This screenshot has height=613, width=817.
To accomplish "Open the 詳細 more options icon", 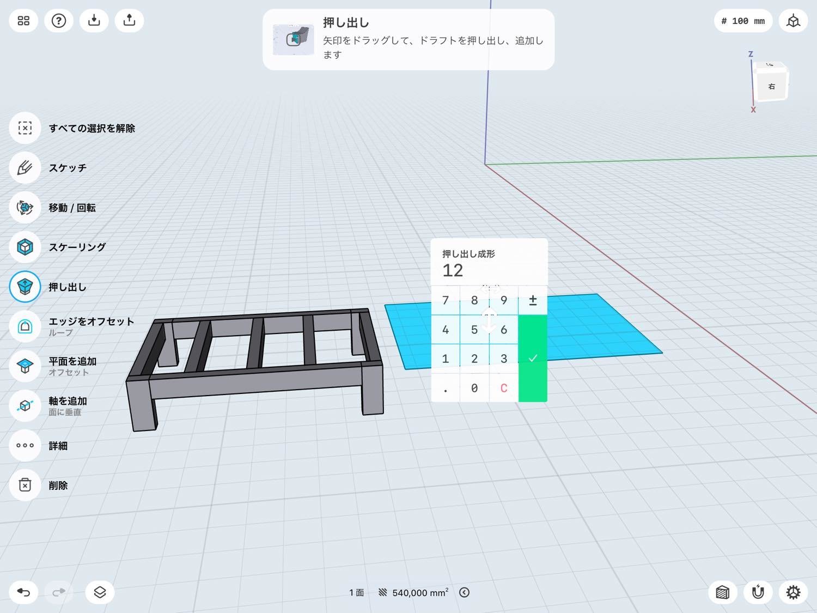I will tap(25, 445).
